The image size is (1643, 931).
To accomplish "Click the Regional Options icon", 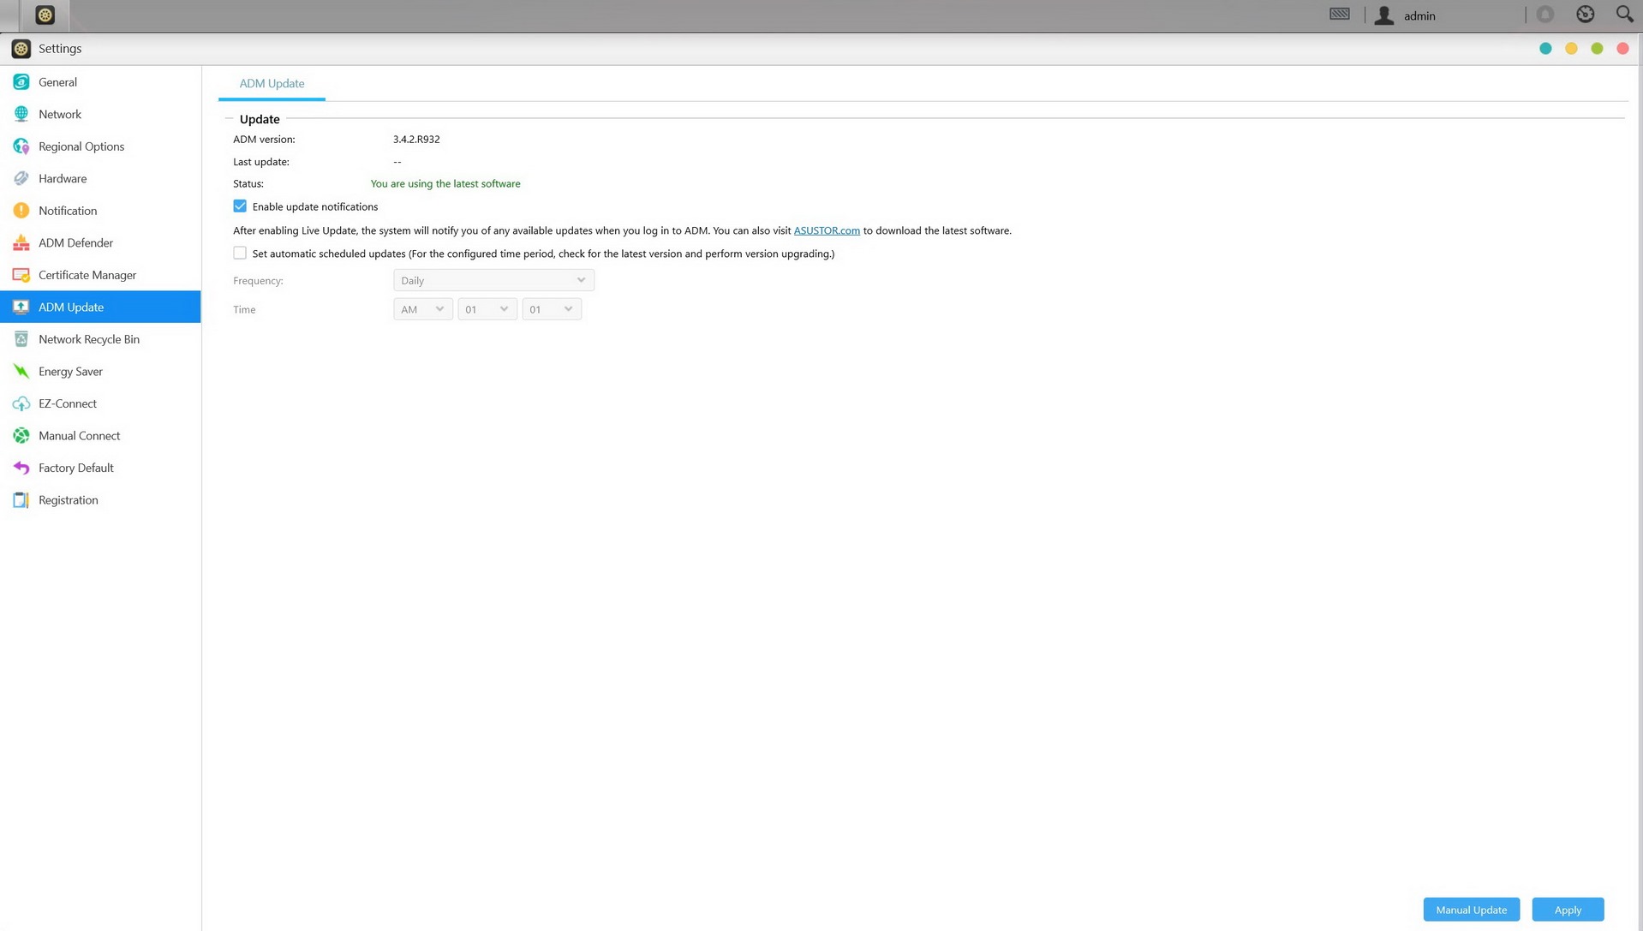I will (x=21, y=146).
